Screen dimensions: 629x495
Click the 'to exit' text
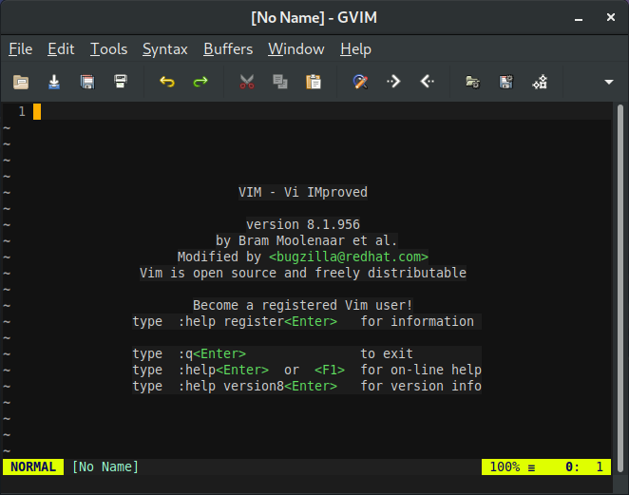coord(387,353)
